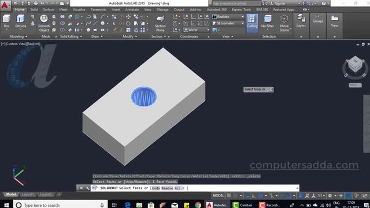Image resolution: width=370 pixels, height=208 pixels.
Task: Click the command line input field
Action: click(x=195, y=188)
